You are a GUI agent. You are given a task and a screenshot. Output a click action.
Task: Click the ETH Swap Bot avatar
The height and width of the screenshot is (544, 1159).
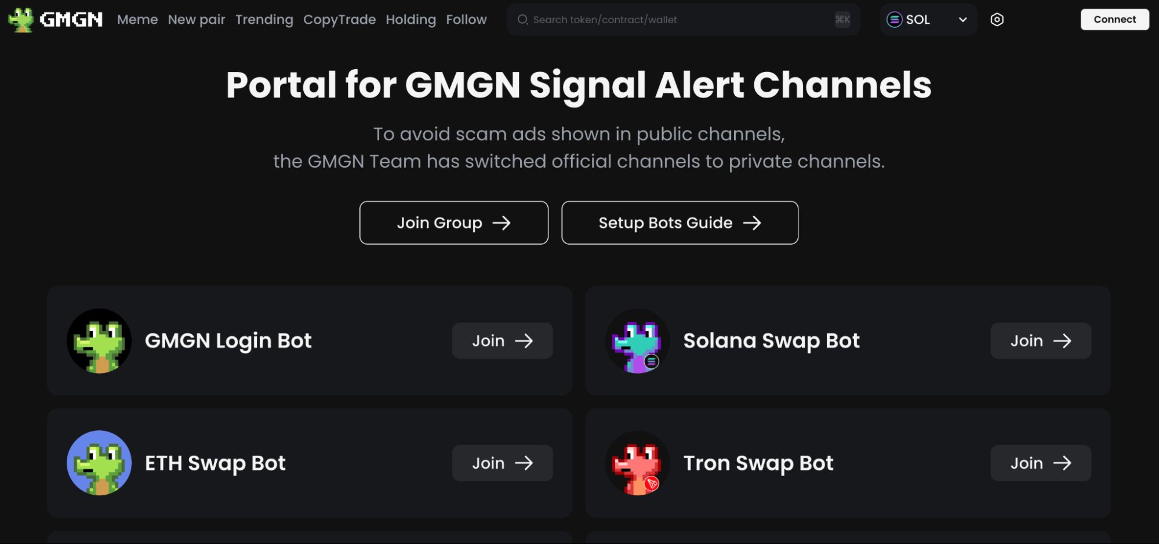point(99,463)
